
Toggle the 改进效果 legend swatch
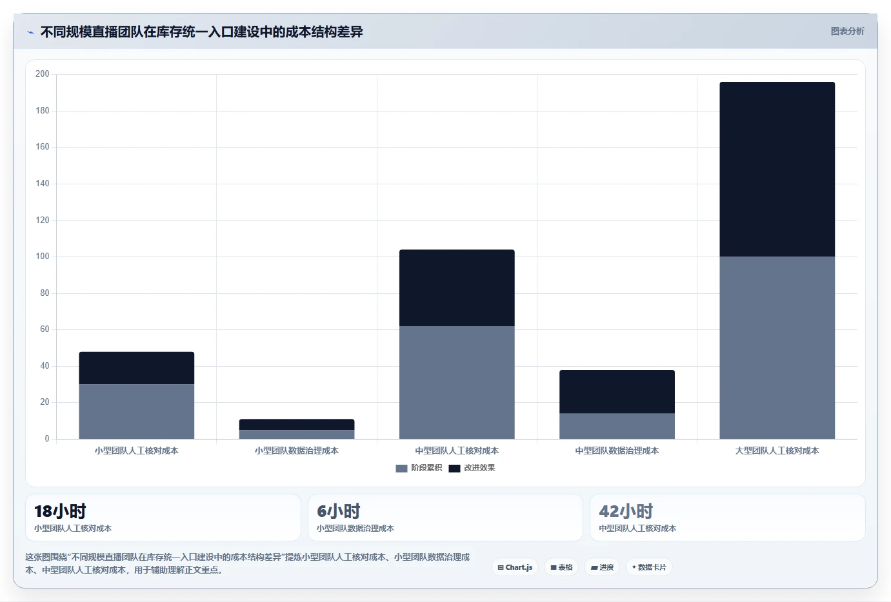point(454,468)
